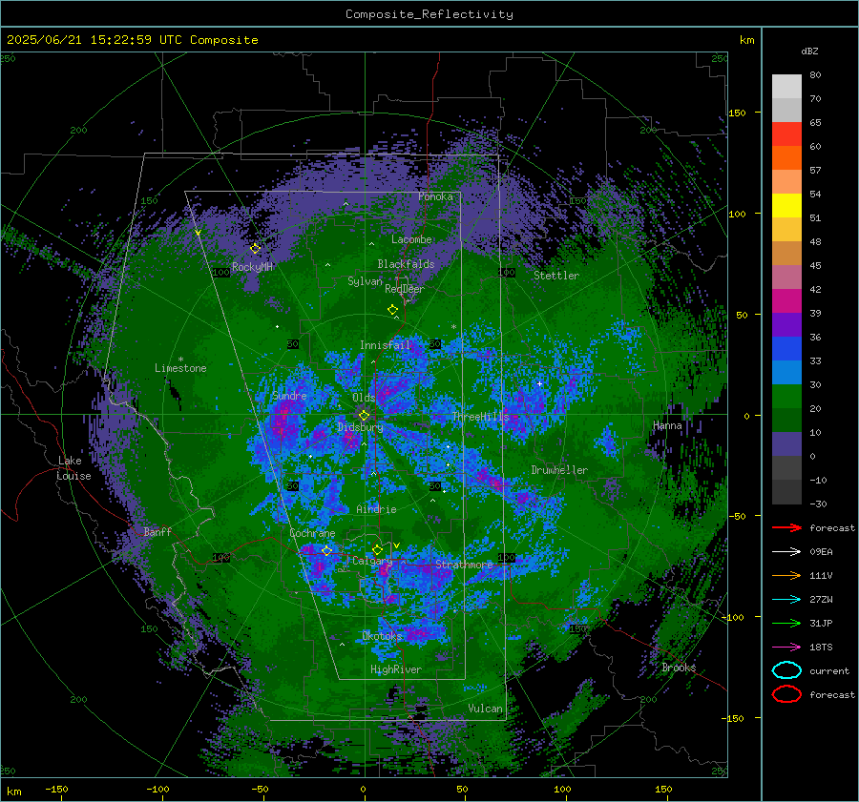The width and height of the screenshot is (859, 802).
Task: Click the Composite_Reflectivity title
Action: (x=429, y=14)
